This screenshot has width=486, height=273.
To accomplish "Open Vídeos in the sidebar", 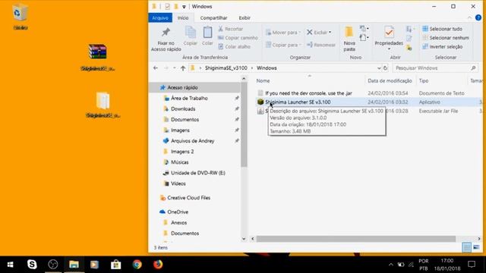I will coord(178,184).
